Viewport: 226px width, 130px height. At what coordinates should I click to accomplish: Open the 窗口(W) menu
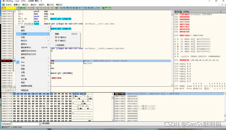coord(50,5)
